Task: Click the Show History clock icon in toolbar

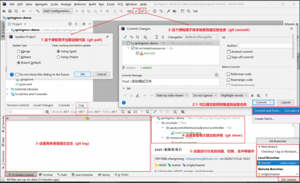Action: (x=155, y=11)
